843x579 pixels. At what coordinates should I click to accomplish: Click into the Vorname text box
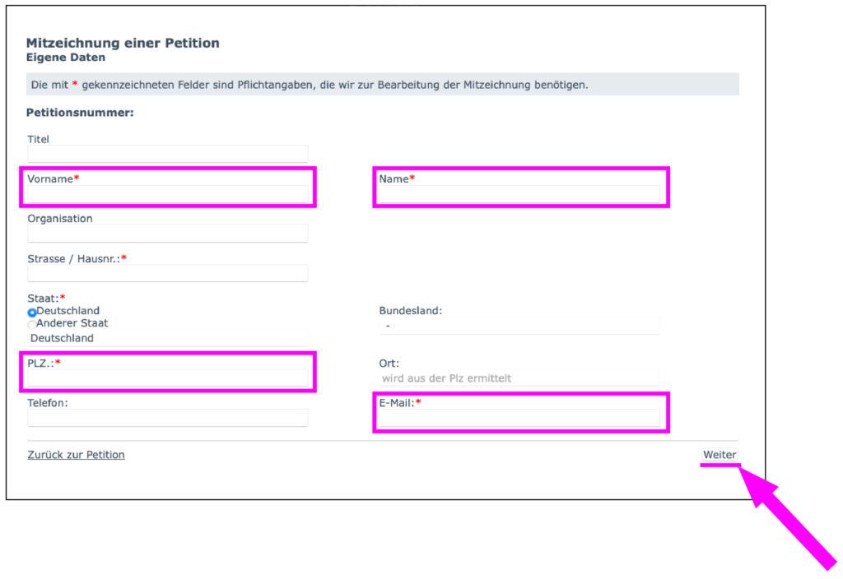point(168,194)
